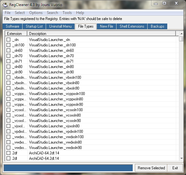Switch to the Startup List tab
186x175 pixels.
point(34,26)
